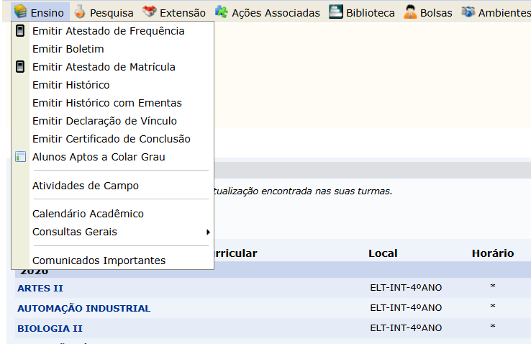531x344 pixels.
Task: Open the ARTES II course link
Action: click(40, 288)
